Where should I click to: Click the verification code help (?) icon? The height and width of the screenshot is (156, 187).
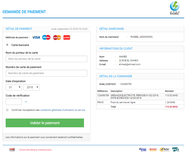coord(26,102)
